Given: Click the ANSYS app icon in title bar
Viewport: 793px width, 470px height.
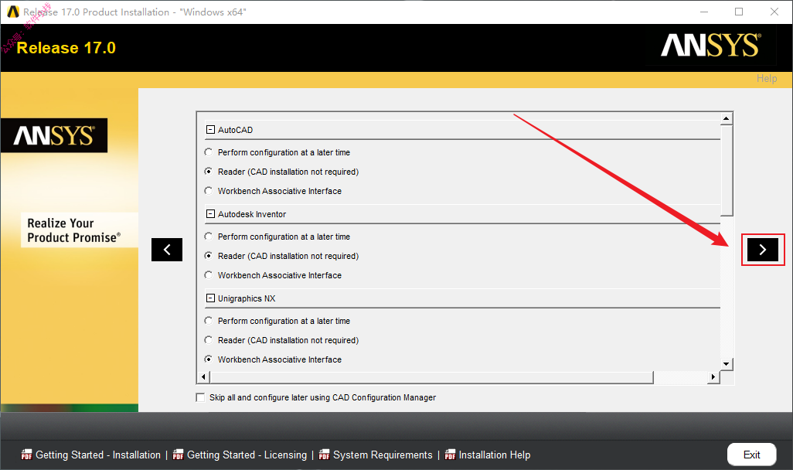Looking at the screenshot, I should 13,12.
